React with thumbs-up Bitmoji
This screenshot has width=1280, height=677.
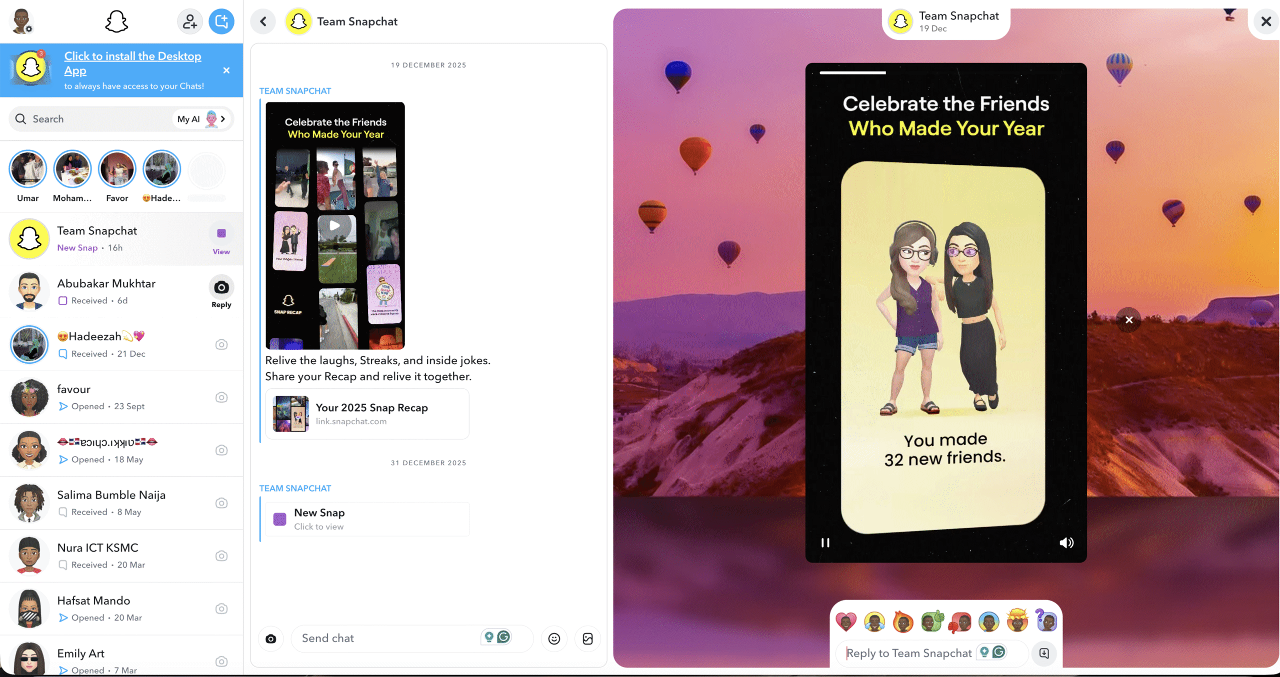click(931, 622)
